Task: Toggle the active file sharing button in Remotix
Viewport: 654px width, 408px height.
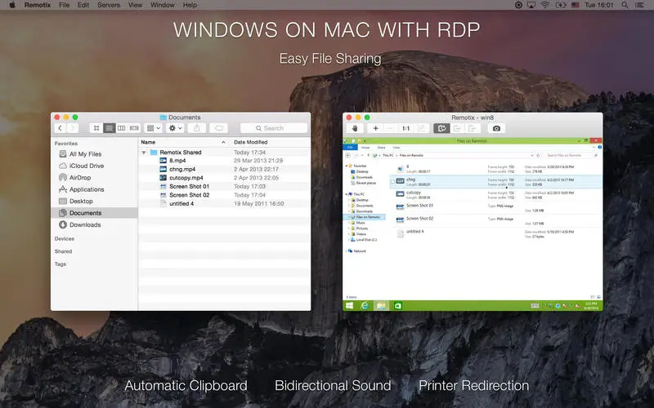Action: pos(441,128)
